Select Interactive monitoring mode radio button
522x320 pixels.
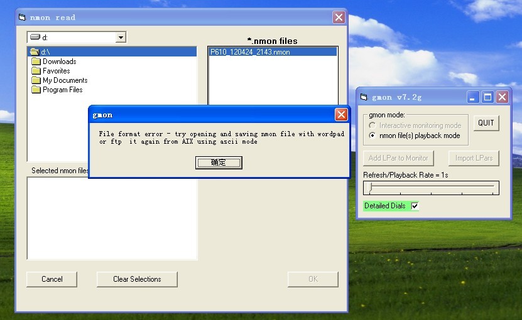point(372,125)
